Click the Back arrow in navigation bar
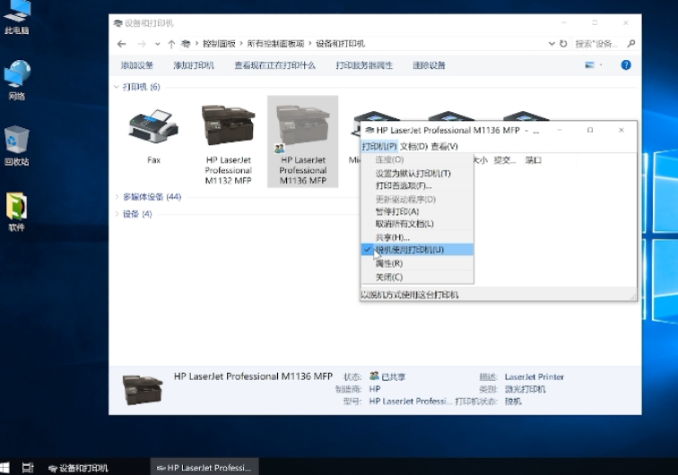The width and height of the screenshot is (678, 475). pos(121,43)
